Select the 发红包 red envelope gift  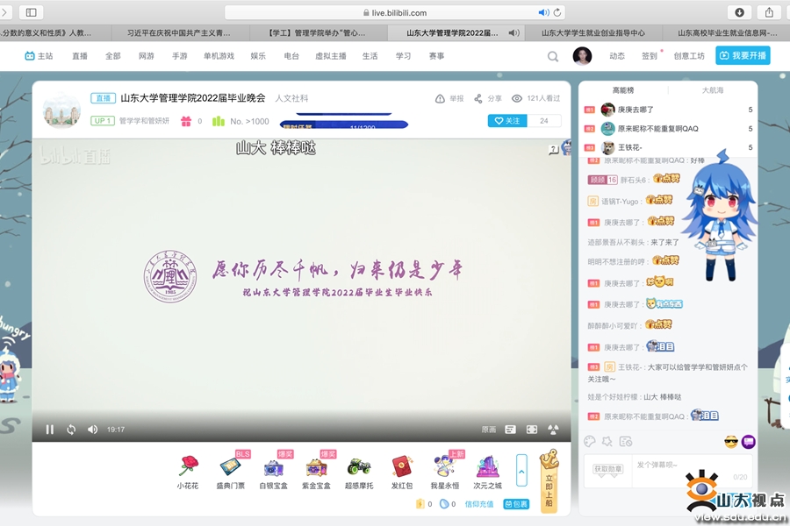(x=401, y=472)
